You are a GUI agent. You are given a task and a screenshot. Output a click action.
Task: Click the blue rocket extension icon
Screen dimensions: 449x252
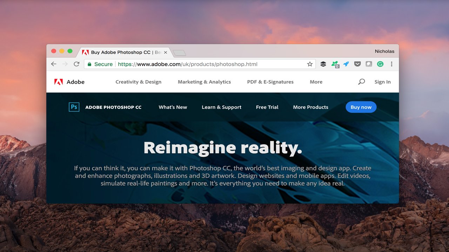pos(346,64)
